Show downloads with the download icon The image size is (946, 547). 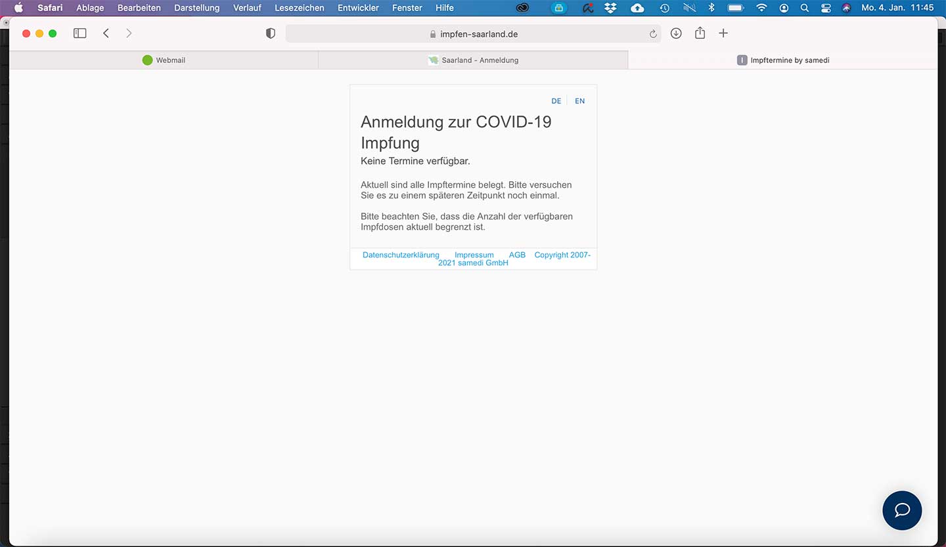(676, 33)
